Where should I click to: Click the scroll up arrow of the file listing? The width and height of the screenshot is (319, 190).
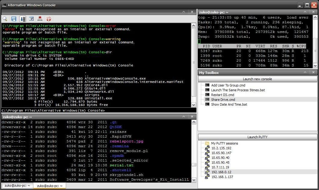coord(194,122)
